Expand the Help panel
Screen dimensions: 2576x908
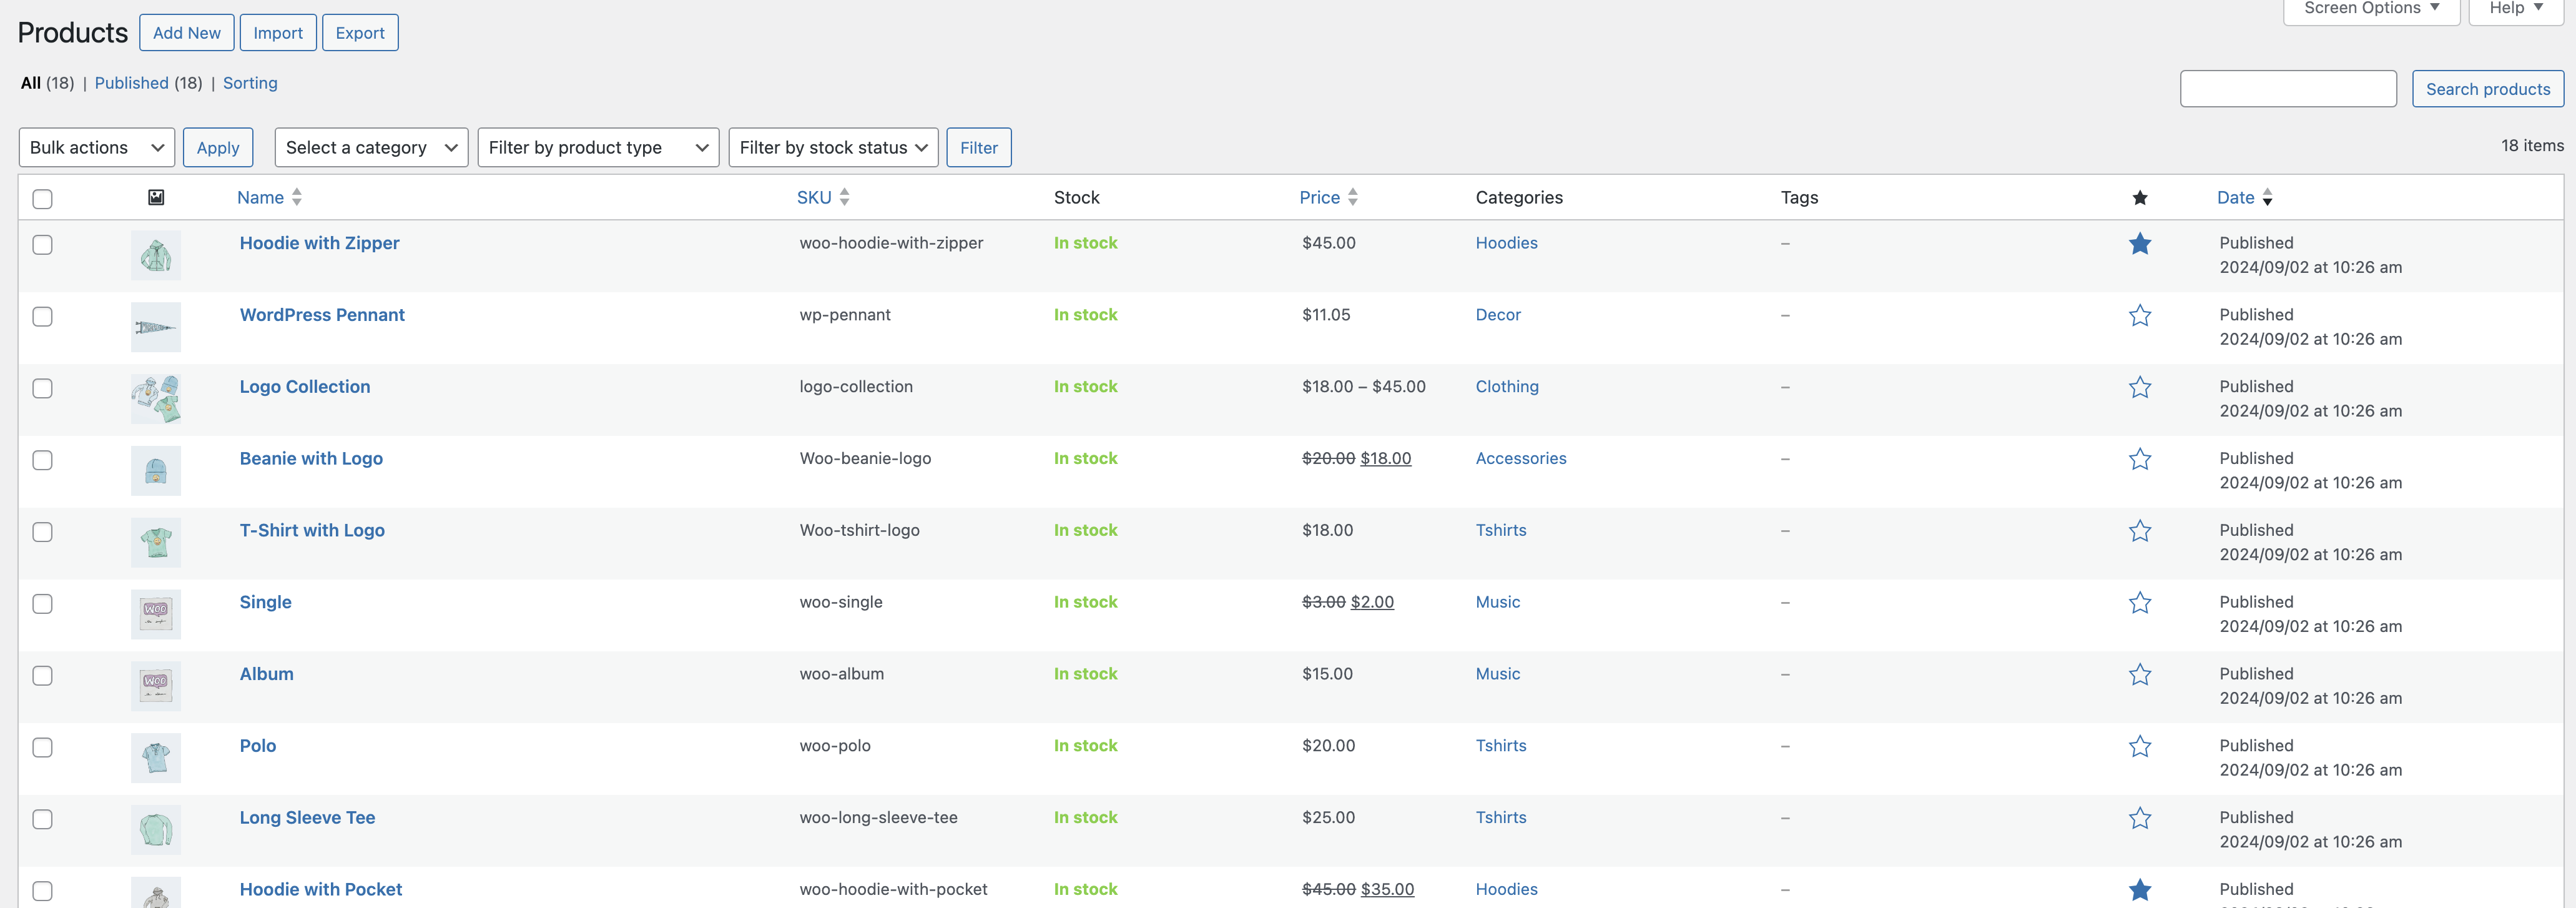(2516, 9)
